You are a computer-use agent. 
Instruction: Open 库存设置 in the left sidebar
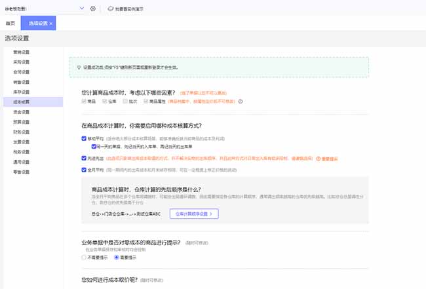coord(22,92)
